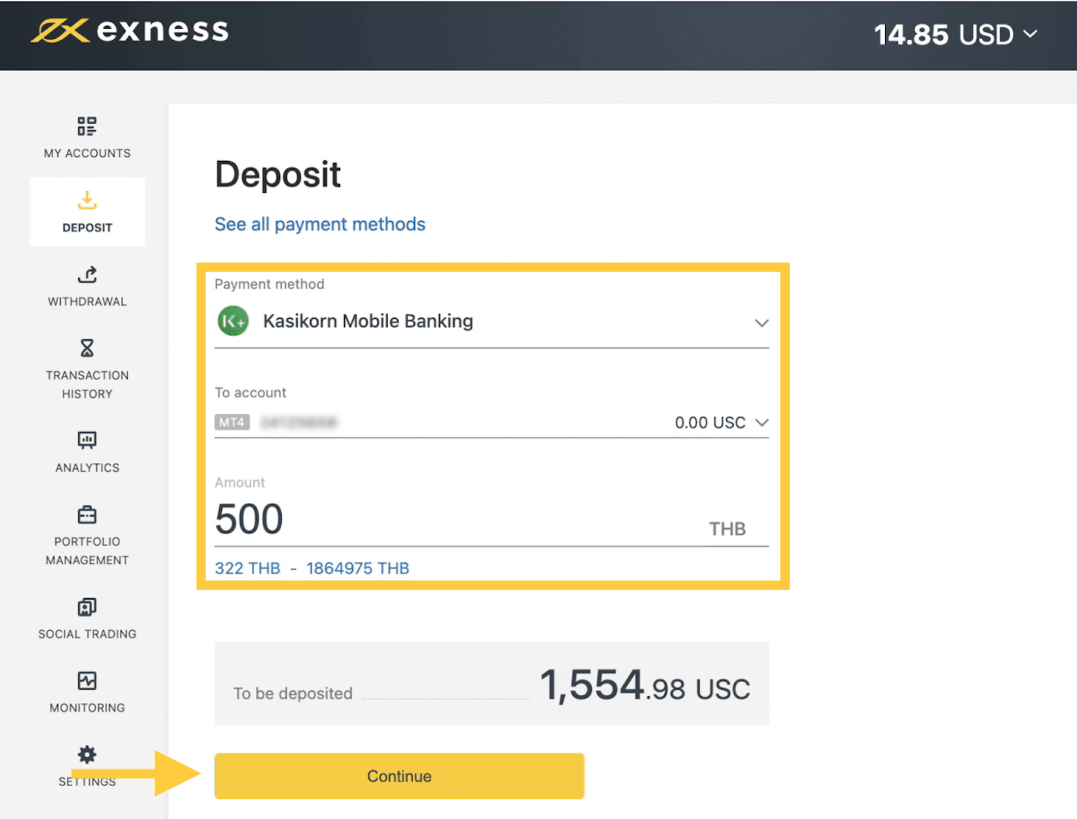Open Portfolio Management menu label
Viewport: 1077px width, 819px height.
point(87,551)
